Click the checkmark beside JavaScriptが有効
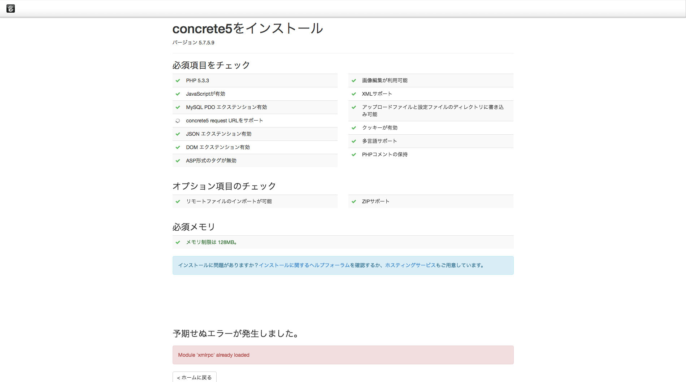Image resolution: width=686 pixels, height=382 pixels. pos(178,94)
